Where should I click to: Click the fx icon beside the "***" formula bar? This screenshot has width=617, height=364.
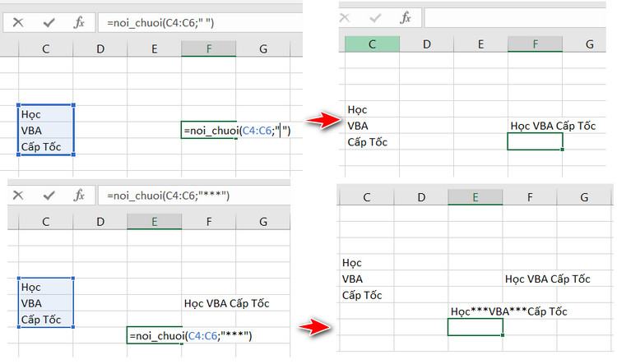80,195
